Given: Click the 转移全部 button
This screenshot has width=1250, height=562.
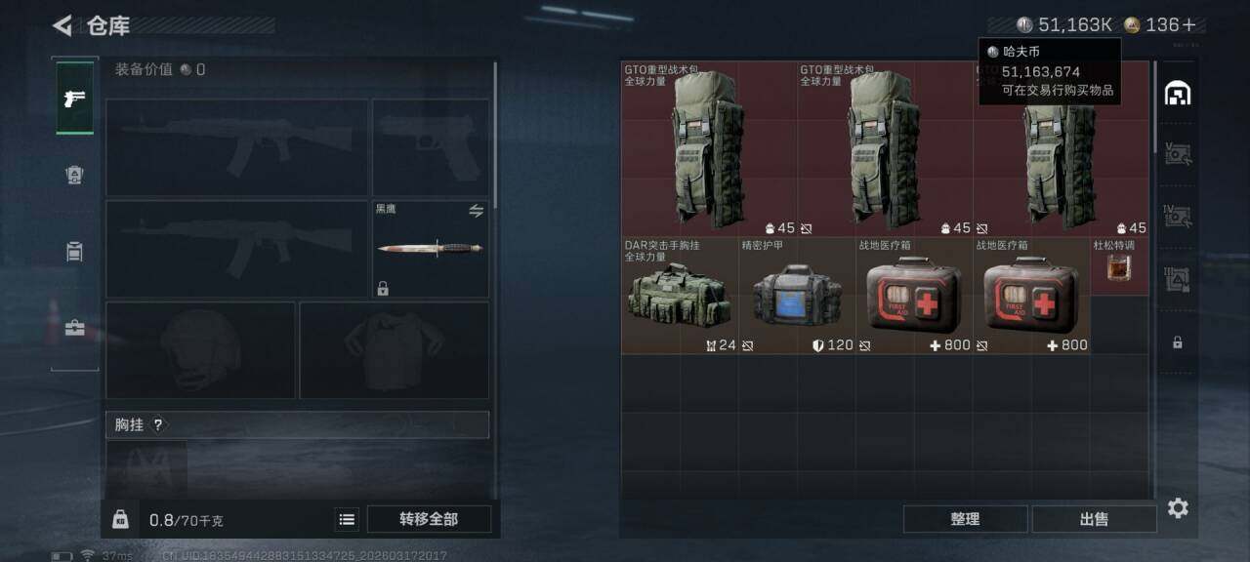Looking at the screenshot, I should (x=429, y=519).
